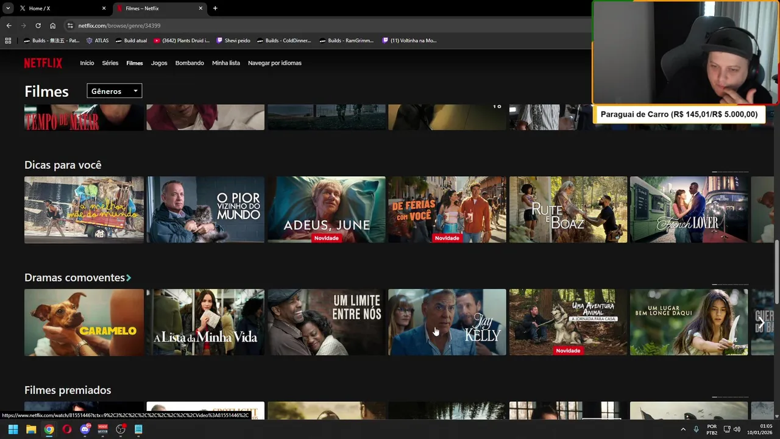The width and height of the screenshot is (780, 439).
Task: Open the Rute e Boaz card
Action: point(568,210)
